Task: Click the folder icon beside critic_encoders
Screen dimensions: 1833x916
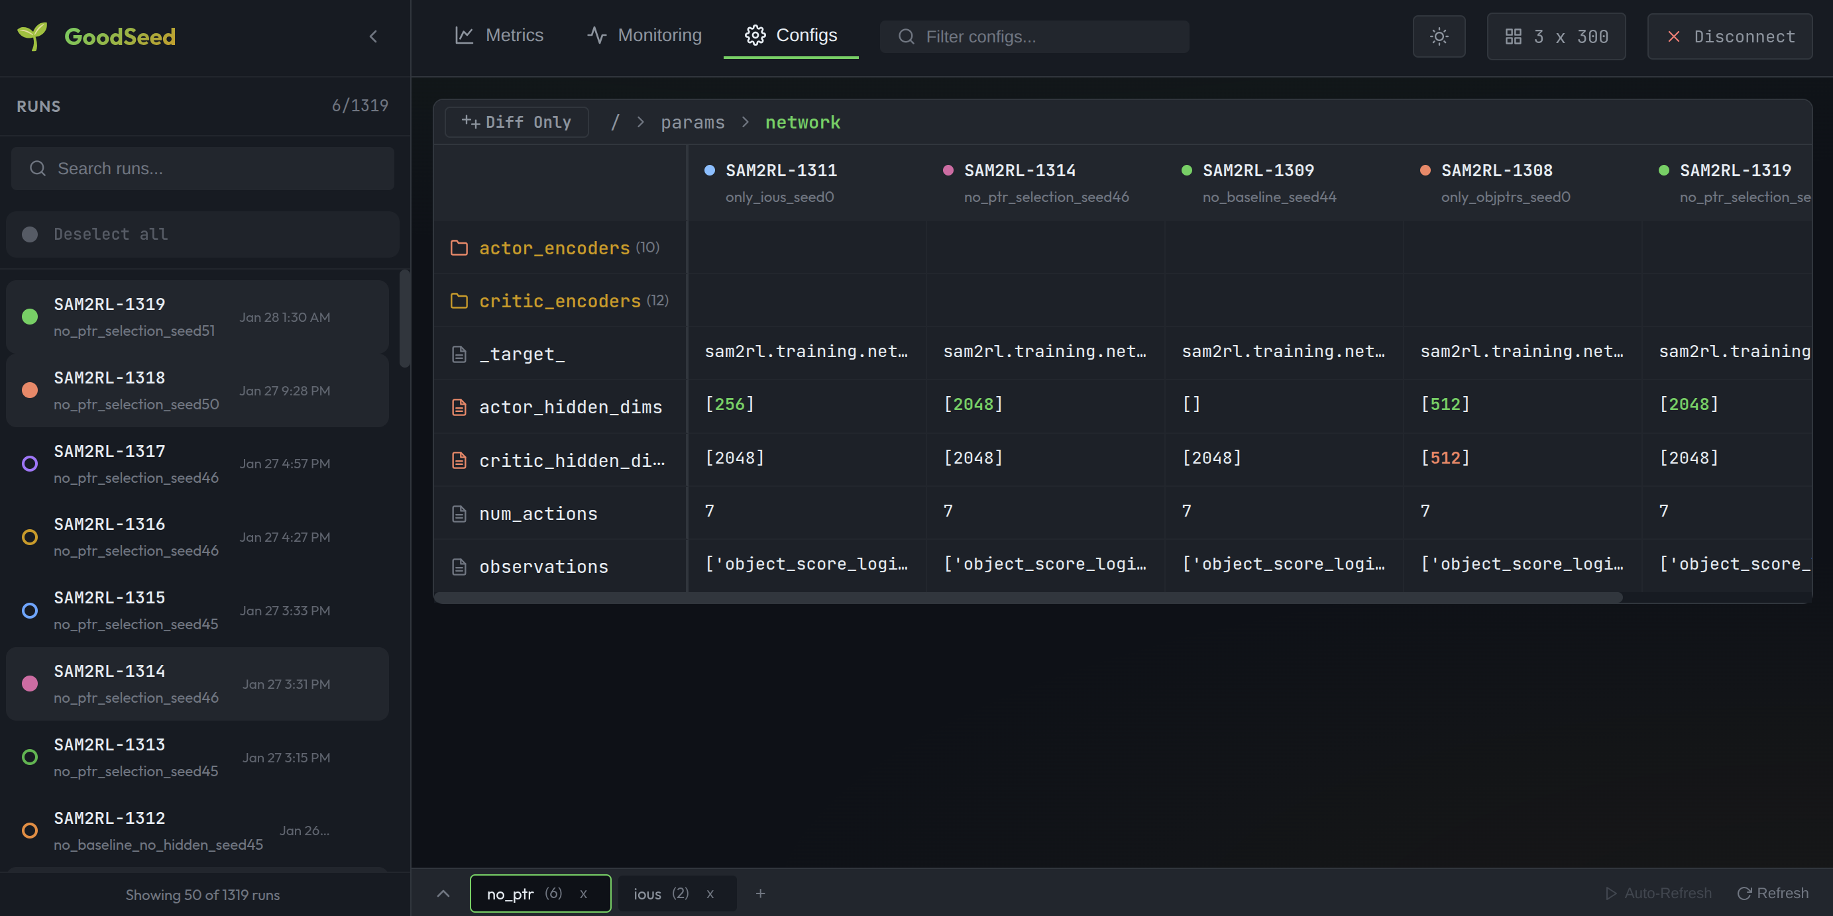Action: tap(459, 300)
